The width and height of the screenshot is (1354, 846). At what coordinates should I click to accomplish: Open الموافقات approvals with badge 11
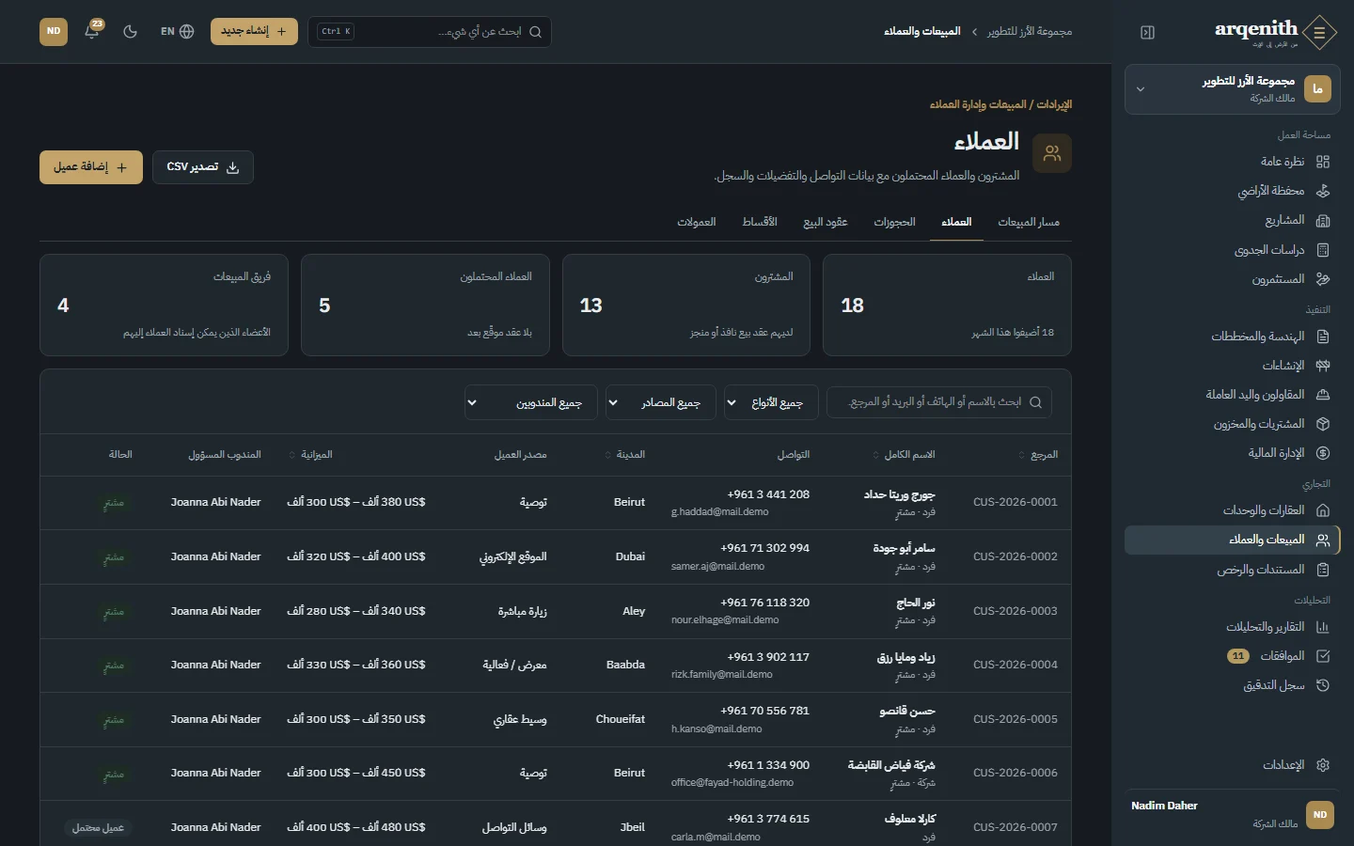(x=1232, y=656)
